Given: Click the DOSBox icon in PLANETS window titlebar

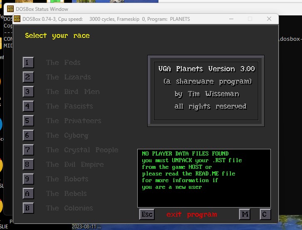Looking at the screenshot, I should tap(17, 19).
